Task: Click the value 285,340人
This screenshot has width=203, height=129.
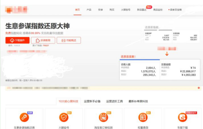Action: 149,75
